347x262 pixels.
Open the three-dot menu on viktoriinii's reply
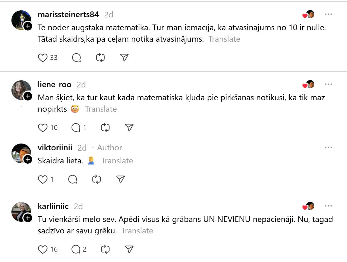[328, 147]
